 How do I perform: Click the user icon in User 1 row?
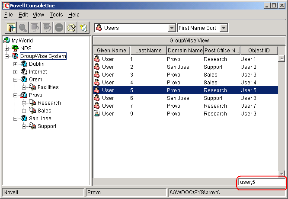point(97,59)
